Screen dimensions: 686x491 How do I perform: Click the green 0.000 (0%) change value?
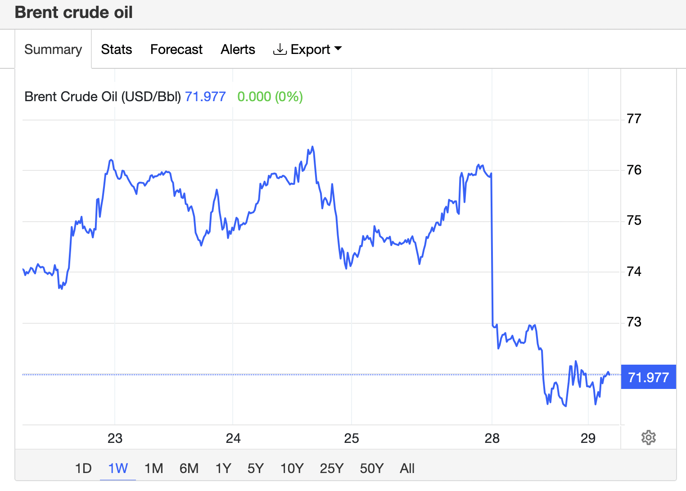tap(270, 97)
